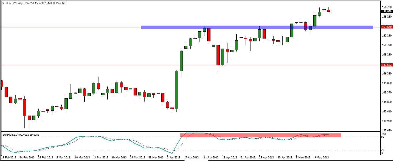The image size is (393, 161).
Task: Click the 19 Feb 2013 date label
Action: pyautogui.click(x=9, y=158)
